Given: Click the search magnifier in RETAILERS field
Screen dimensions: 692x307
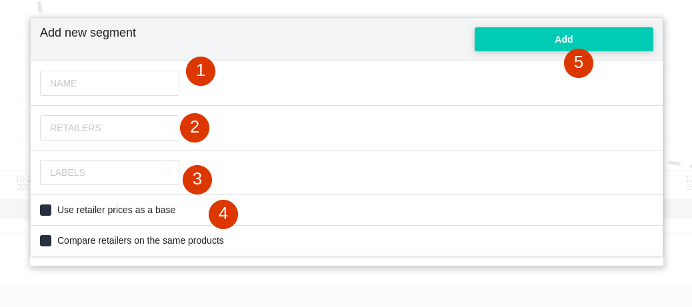Looking at the screenshot, I should tap(167, 128).
